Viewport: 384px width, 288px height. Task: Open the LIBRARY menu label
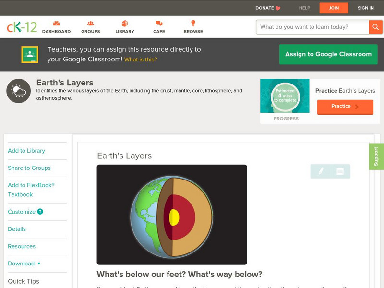(x=125, y=32)
